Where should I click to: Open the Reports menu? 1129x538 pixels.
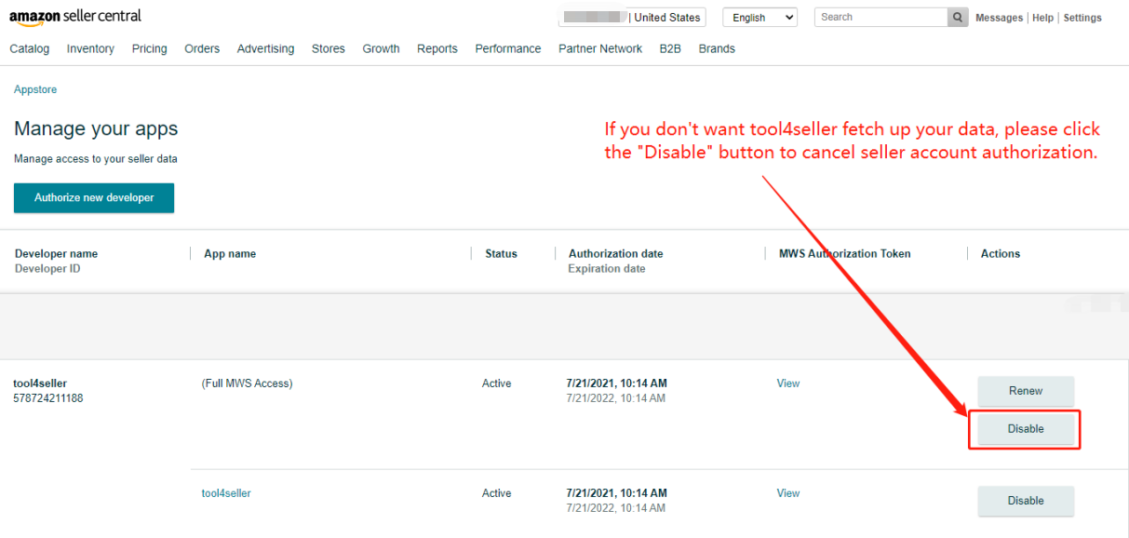437,48
